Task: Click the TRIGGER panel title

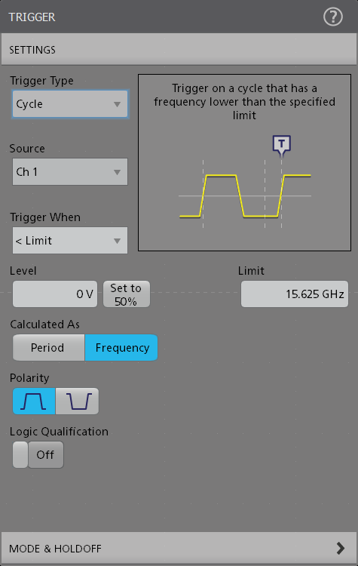Action: (x=32, y=17)
